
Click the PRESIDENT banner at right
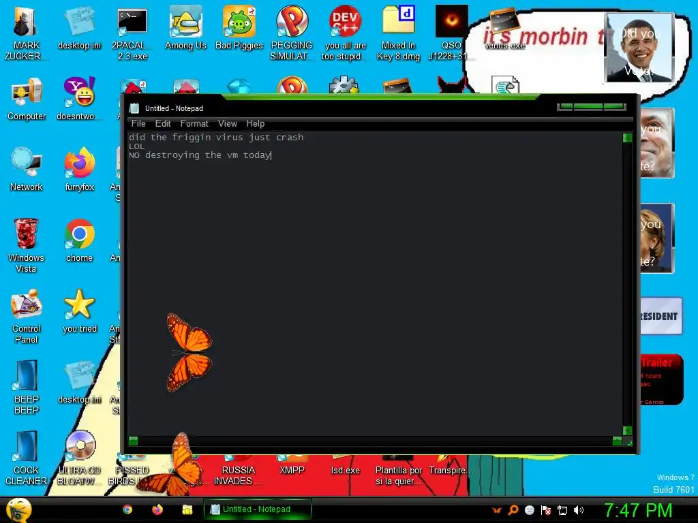(x=661, y=316)
